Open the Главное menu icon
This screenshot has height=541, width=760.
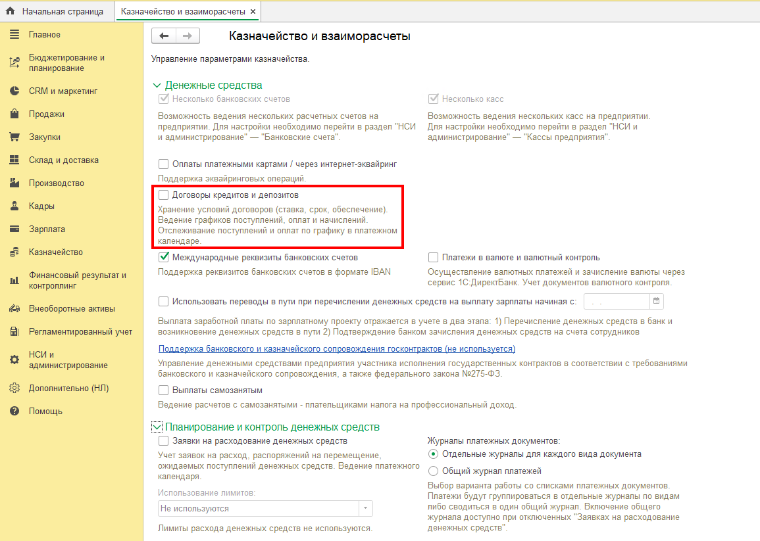(x=14, y=34)
